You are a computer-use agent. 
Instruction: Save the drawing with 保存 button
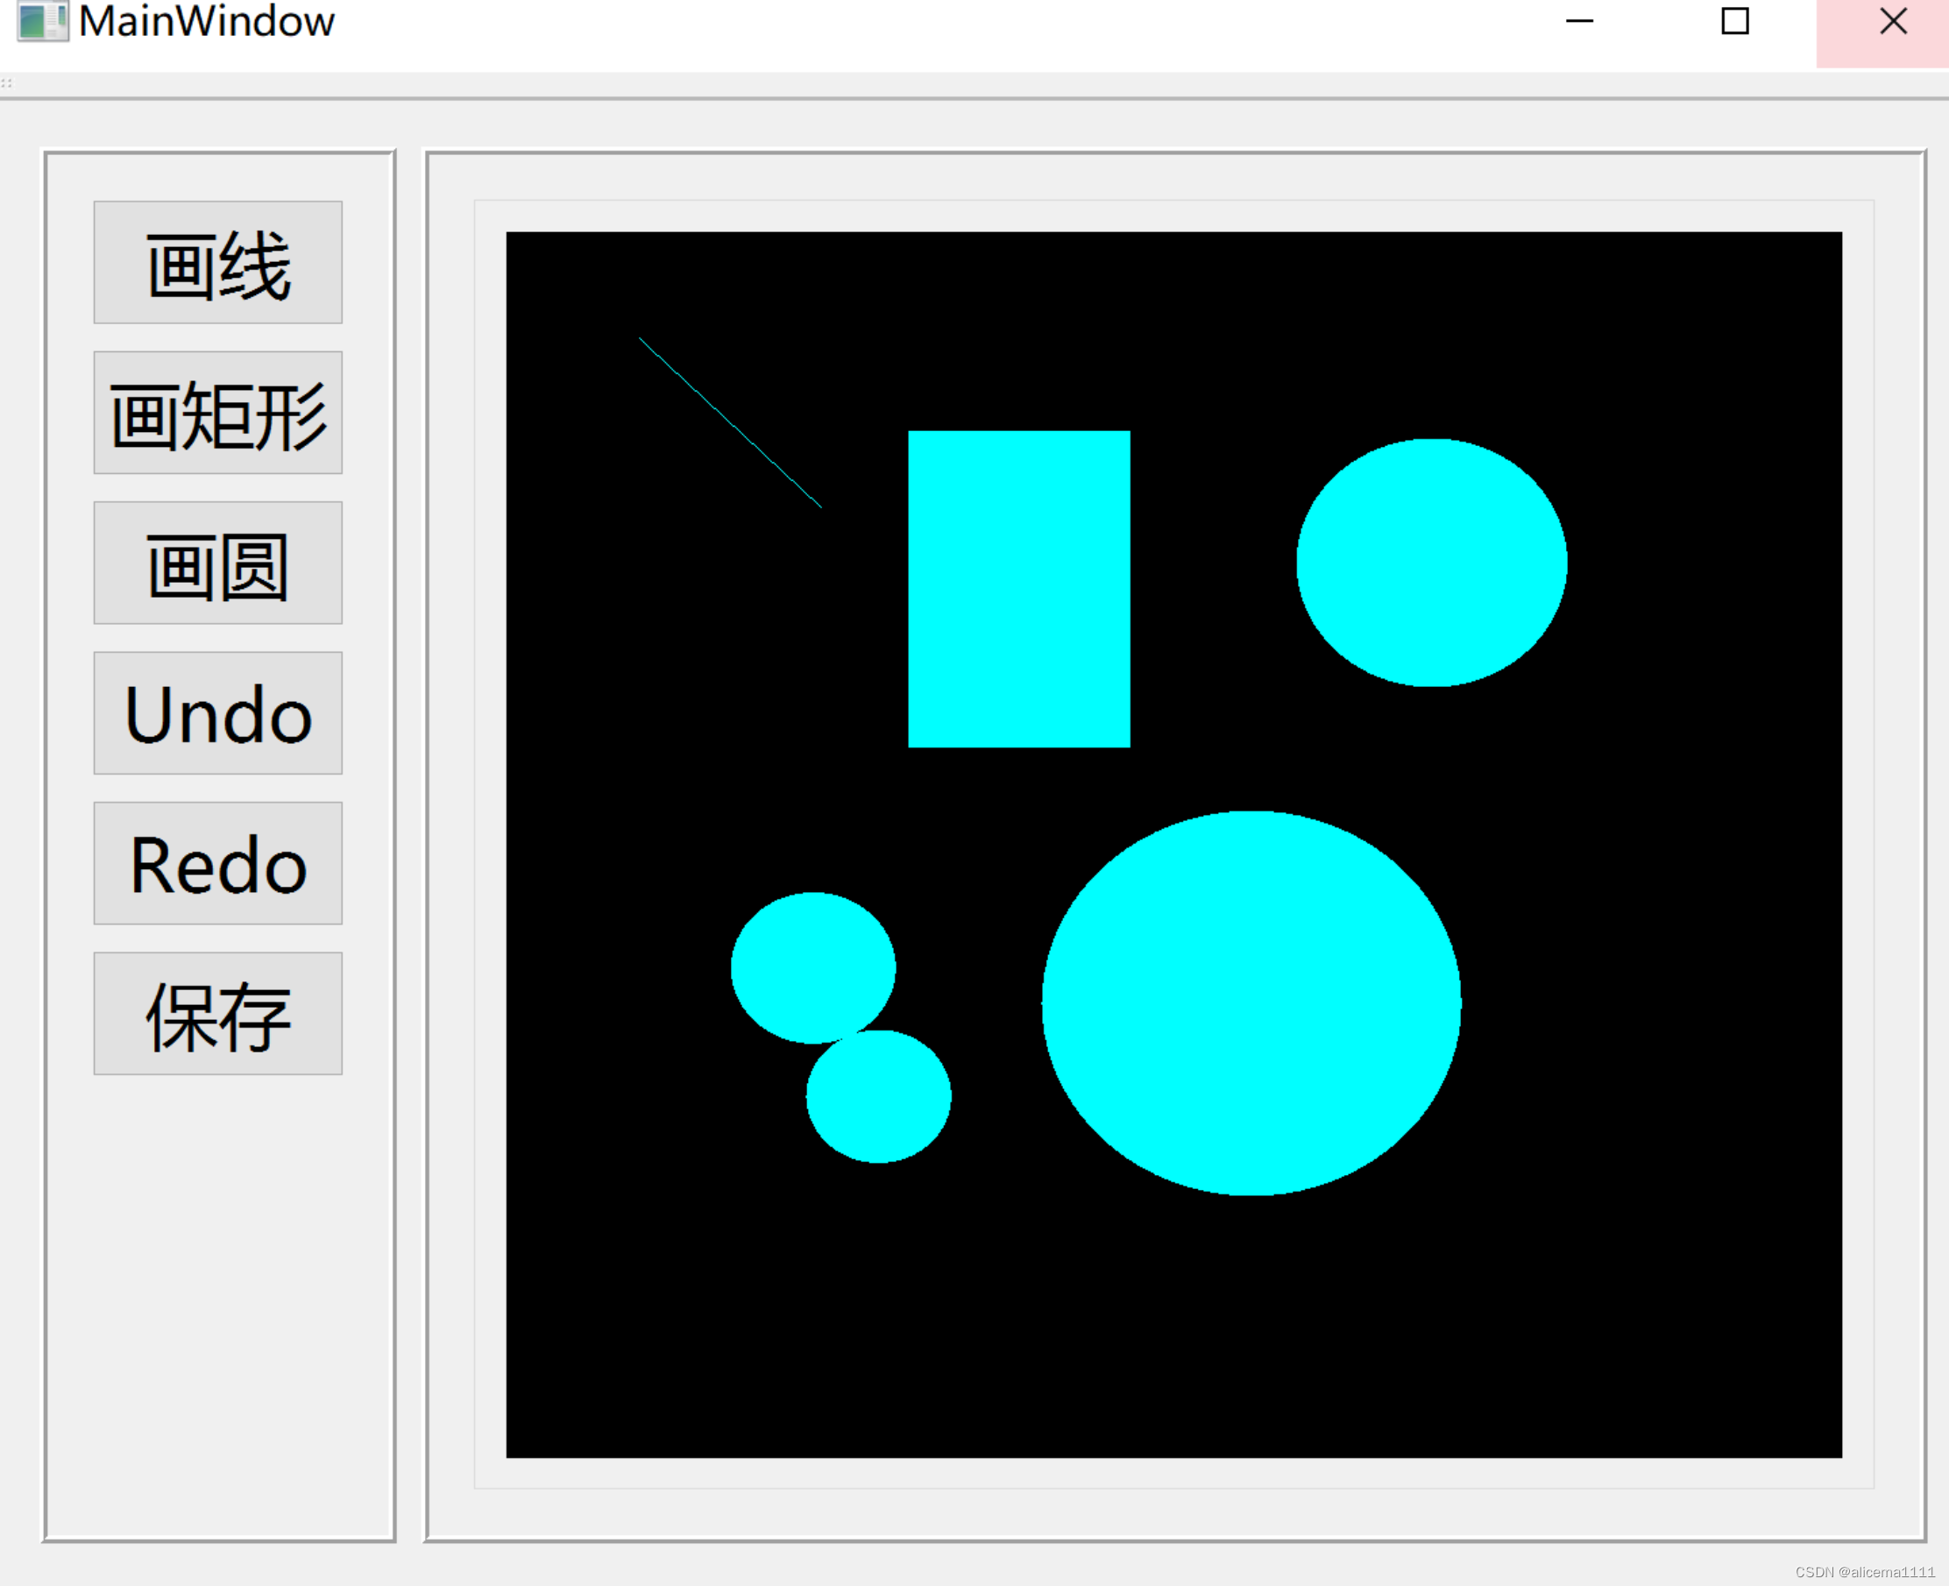pyautogui.click(x=217, y=1013)
